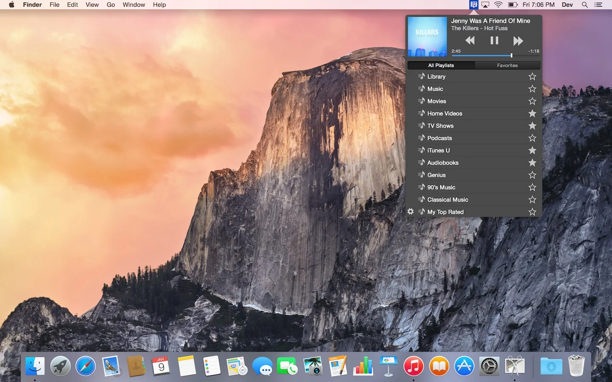Remove TV Shows from favorites via star
Image resolution: width=612 pixels, height=382 pixels.
coord(532,126)
